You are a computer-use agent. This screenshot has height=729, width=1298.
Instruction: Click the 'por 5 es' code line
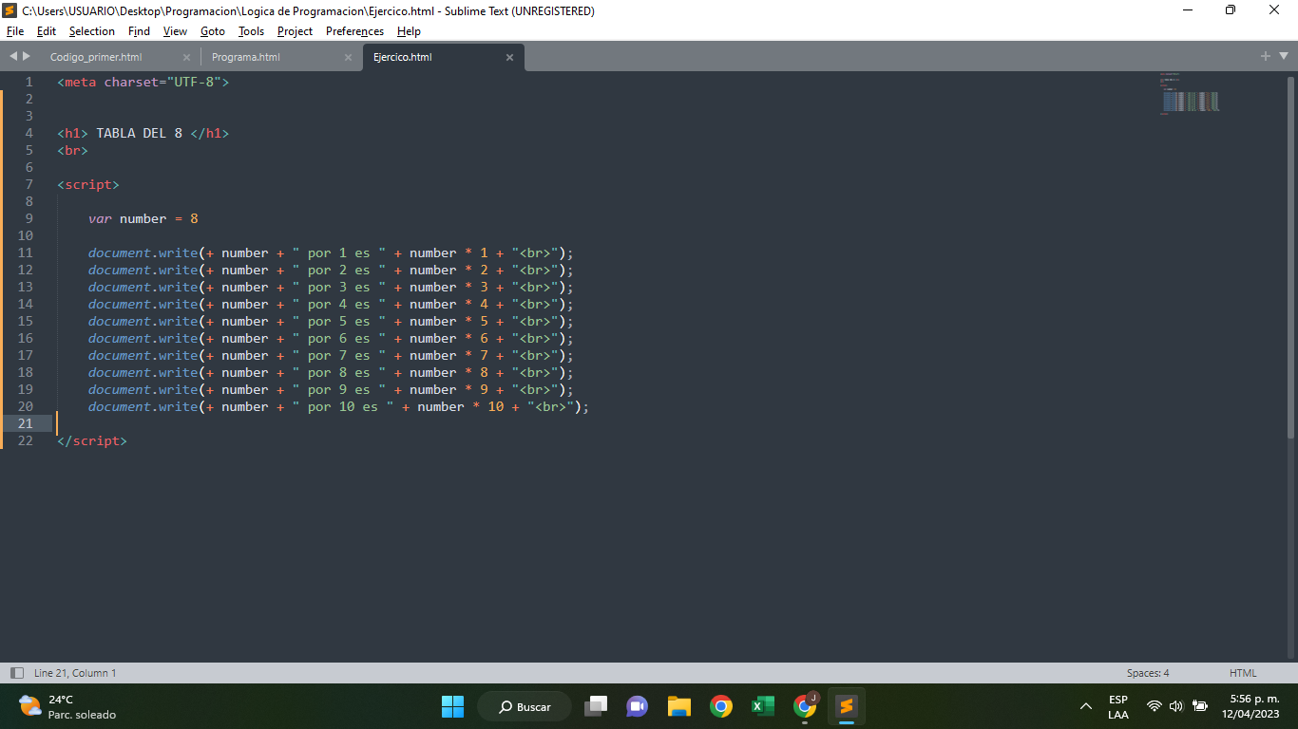[x=332, y=321]
